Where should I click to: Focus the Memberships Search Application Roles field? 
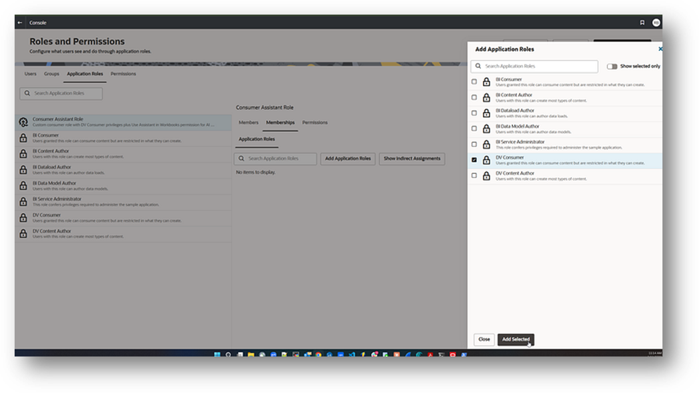click(x=275, y=158)
